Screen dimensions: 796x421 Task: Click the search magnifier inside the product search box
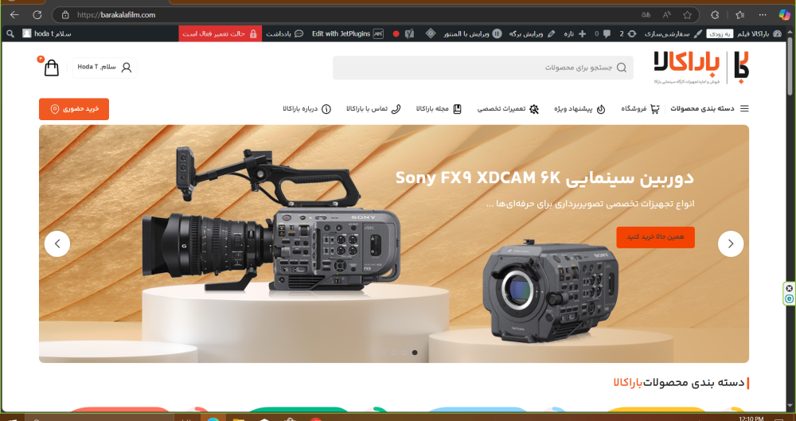[622, 68]
